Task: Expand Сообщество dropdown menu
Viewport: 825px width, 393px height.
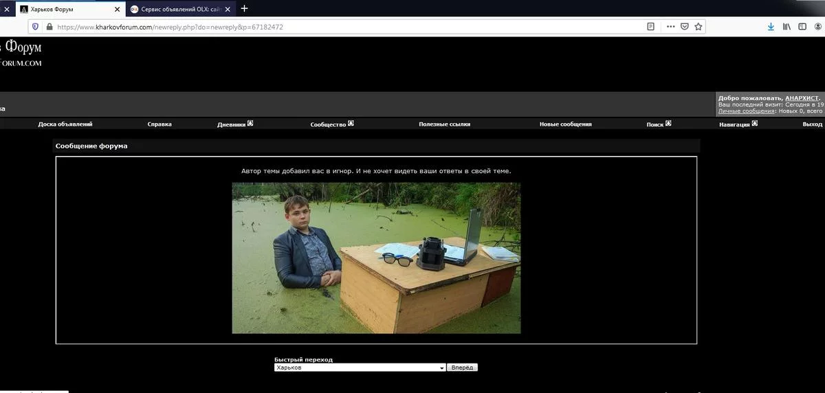Action: point(332,124)
